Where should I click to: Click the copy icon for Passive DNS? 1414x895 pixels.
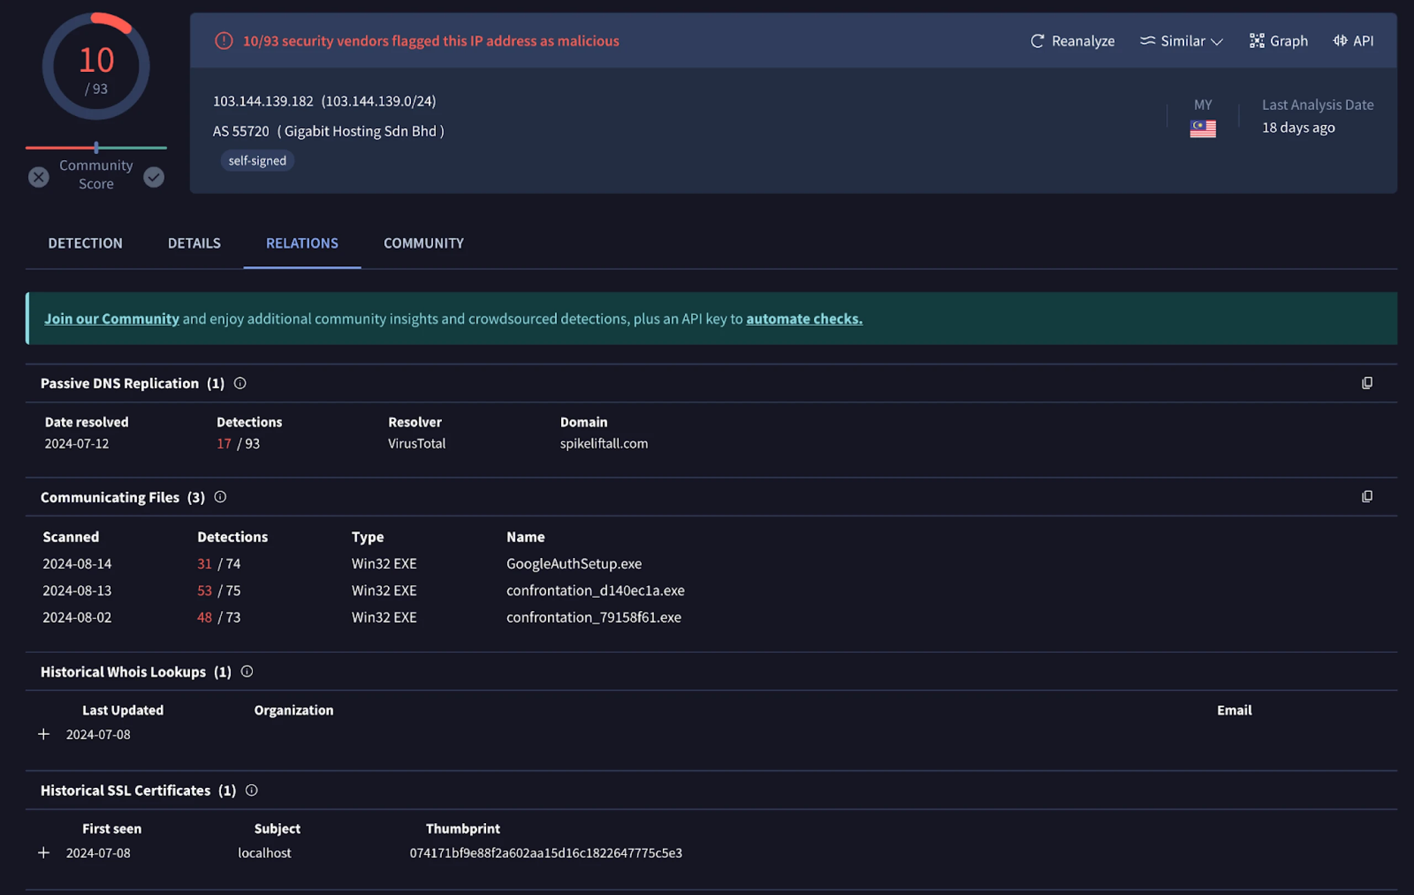(1368, 382)
